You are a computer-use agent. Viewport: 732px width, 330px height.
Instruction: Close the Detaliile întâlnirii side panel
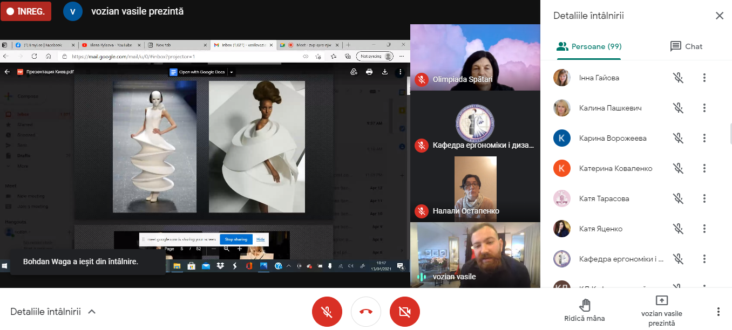(719, 16)
